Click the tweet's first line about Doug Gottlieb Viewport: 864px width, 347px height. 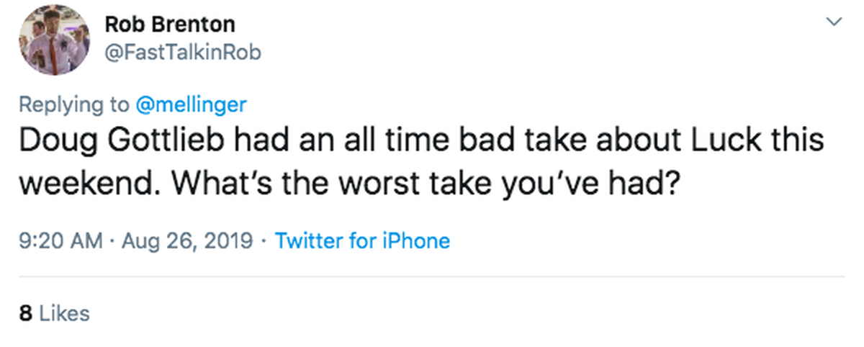[421, 140]
